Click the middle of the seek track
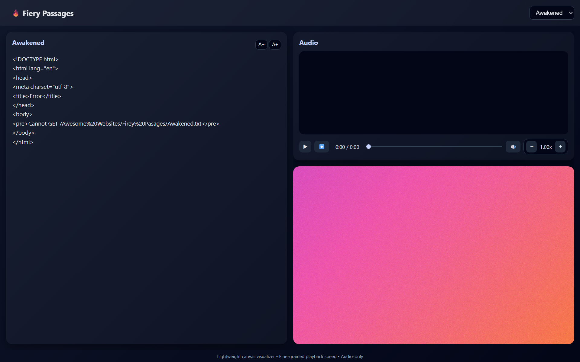580x362 pixels. [435, 147]
